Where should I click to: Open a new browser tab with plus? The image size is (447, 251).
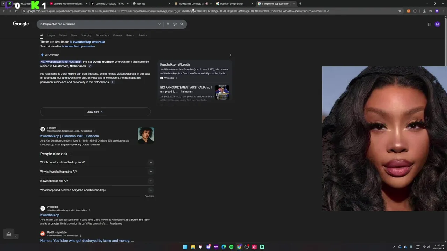point(300,3)
